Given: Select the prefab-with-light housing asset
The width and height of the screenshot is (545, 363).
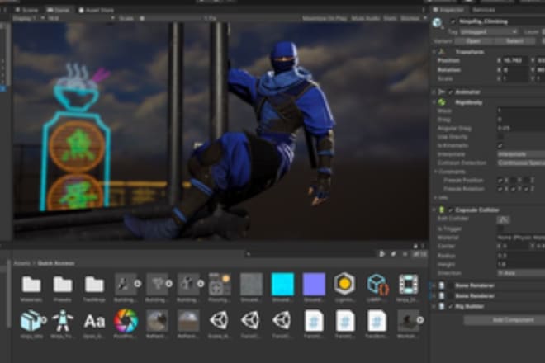Looking at the screenshot, I should pos(220,284).
